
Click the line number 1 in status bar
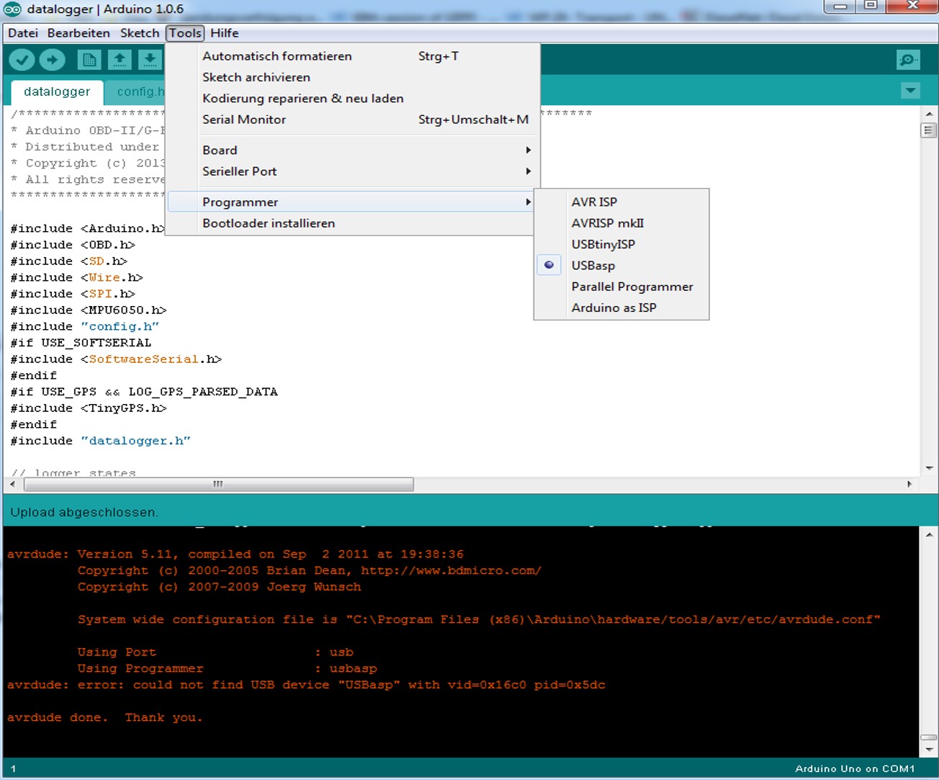pos(13,768)
